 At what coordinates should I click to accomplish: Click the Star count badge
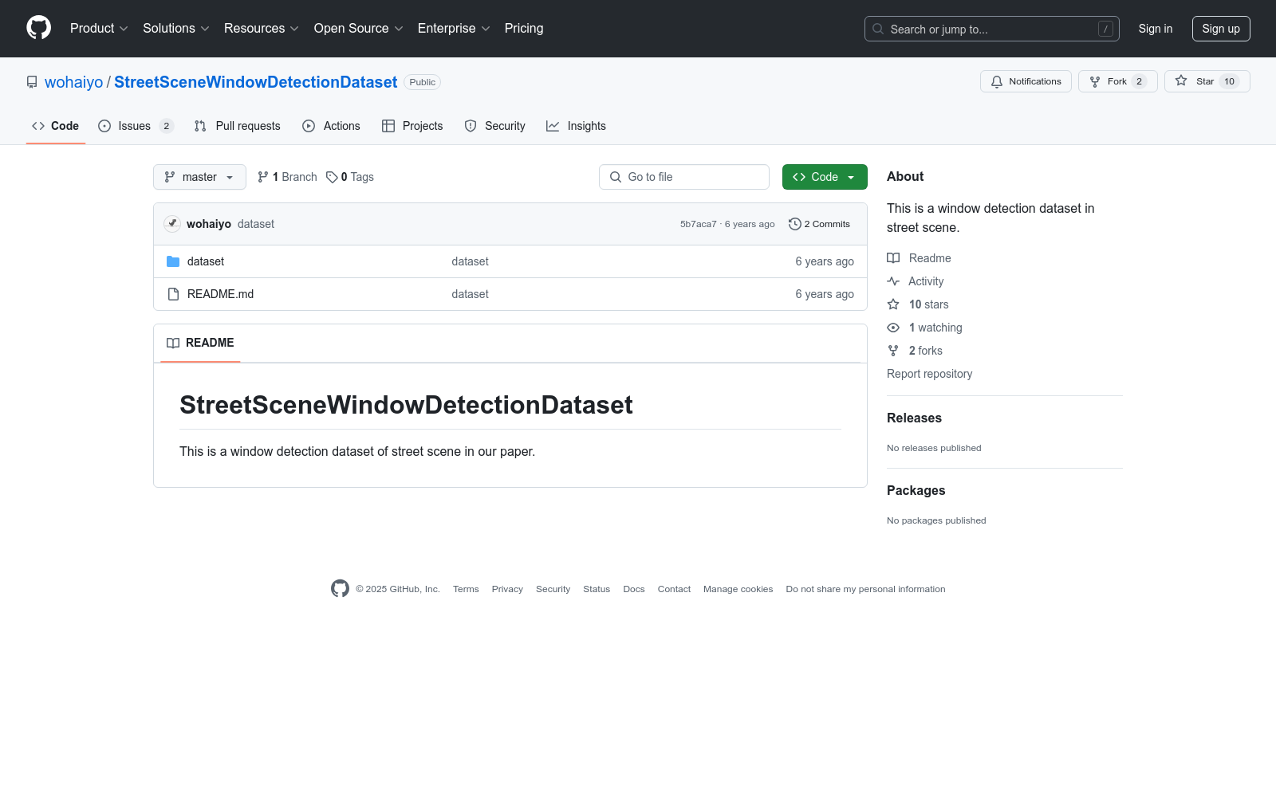(1229, 81)
